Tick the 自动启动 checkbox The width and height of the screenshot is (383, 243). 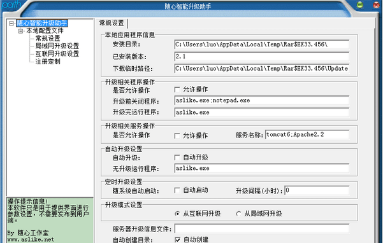tap(177, 190)
